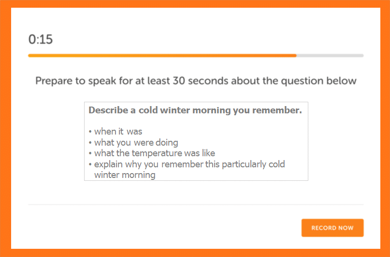Click the words '30 seconds' in the instruction
Viewport: 390px width, 257px height.
coord(201,81)
